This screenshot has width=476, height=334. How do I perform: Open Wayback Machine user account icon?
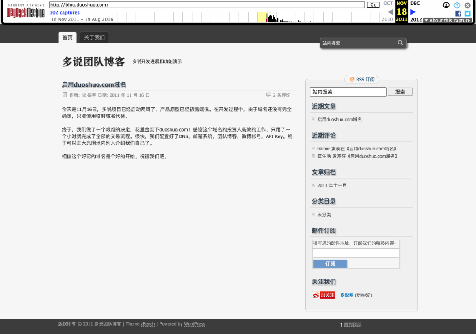(x=446, y=5)
